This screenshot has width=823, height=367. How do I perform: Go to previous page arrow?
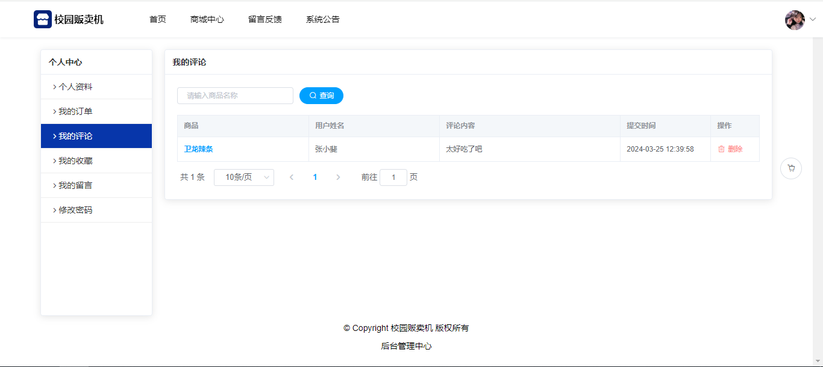292,177
